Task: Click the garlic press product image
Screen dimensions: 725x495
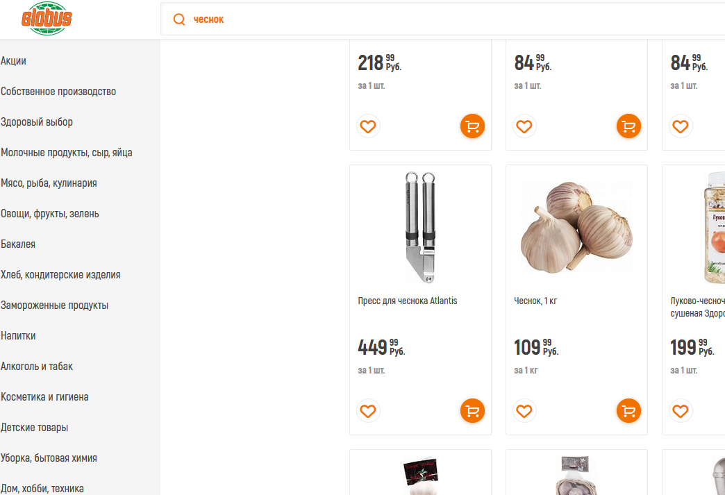Action: click(420, 227)
